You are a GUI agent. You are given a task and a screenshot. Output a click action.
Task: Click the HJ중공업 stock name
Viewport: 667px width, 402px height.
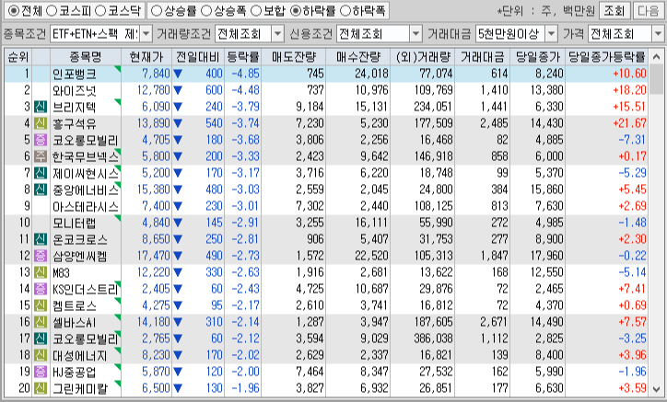pos(74,372)
